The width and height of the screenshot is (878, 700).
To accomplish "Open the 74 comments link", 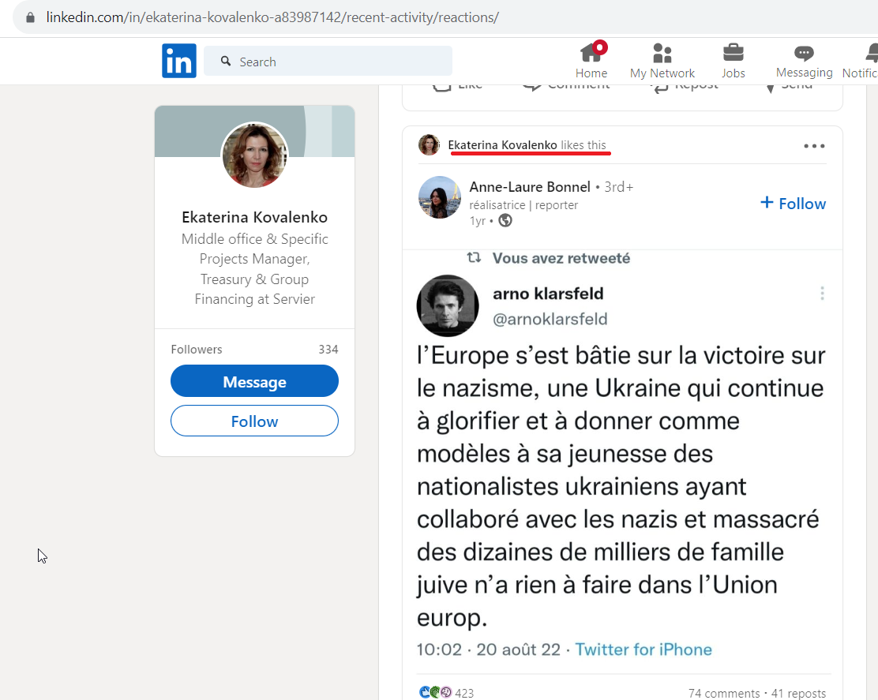I will pos(724,693).
